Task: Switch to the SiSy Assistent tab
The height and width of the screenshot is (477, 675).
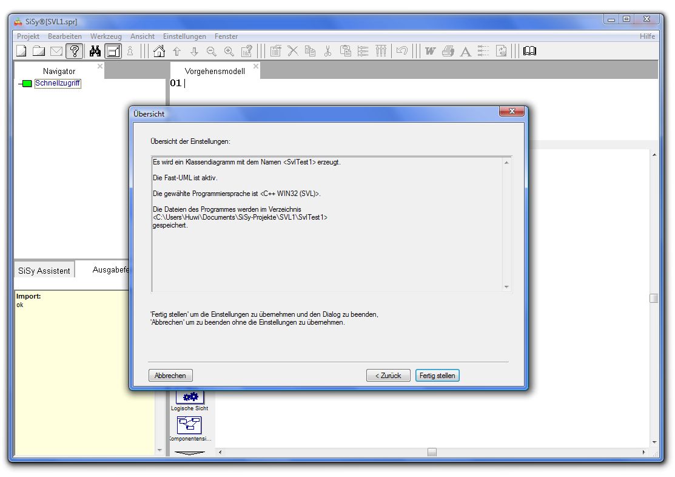Action: click(x=44, y=271)
